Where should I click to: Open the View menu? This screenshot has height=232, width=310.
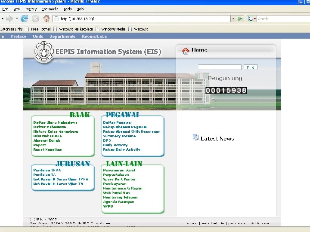click(17, 9)
